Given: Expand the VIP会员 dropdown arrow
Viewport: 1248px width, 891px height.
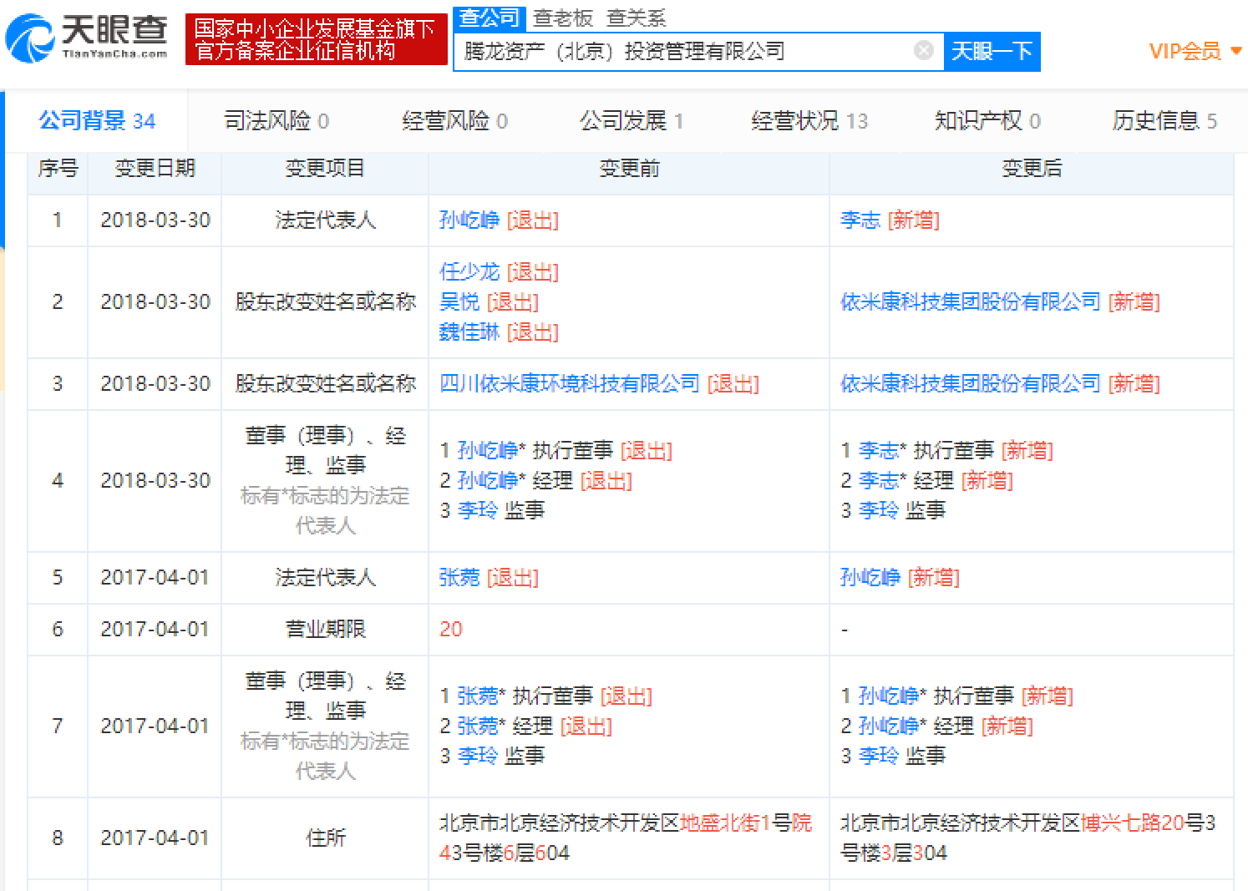Looking at the screenshot, I should [x=1236, y=52].
